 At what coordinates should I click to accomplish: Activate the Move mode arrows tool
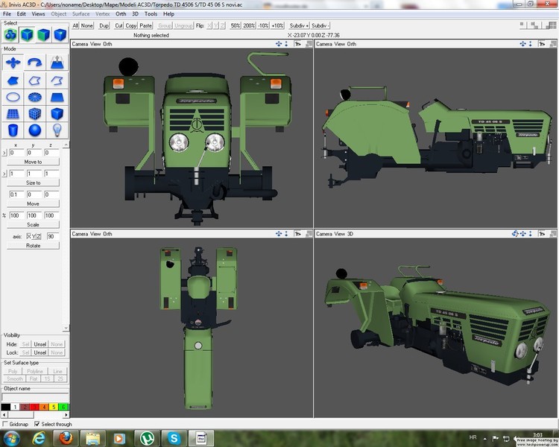[x=13, y=63]
